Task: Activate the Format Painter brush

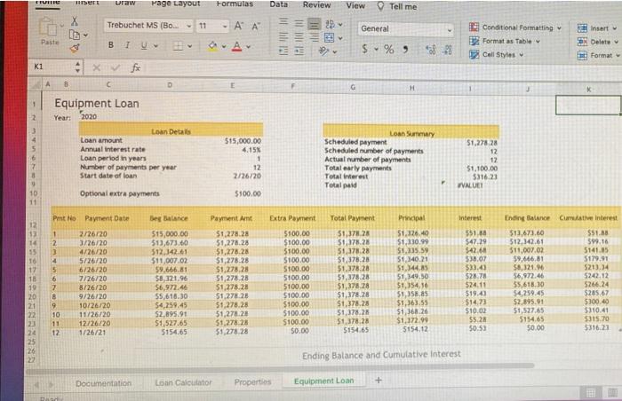Action: pos(75,48)
